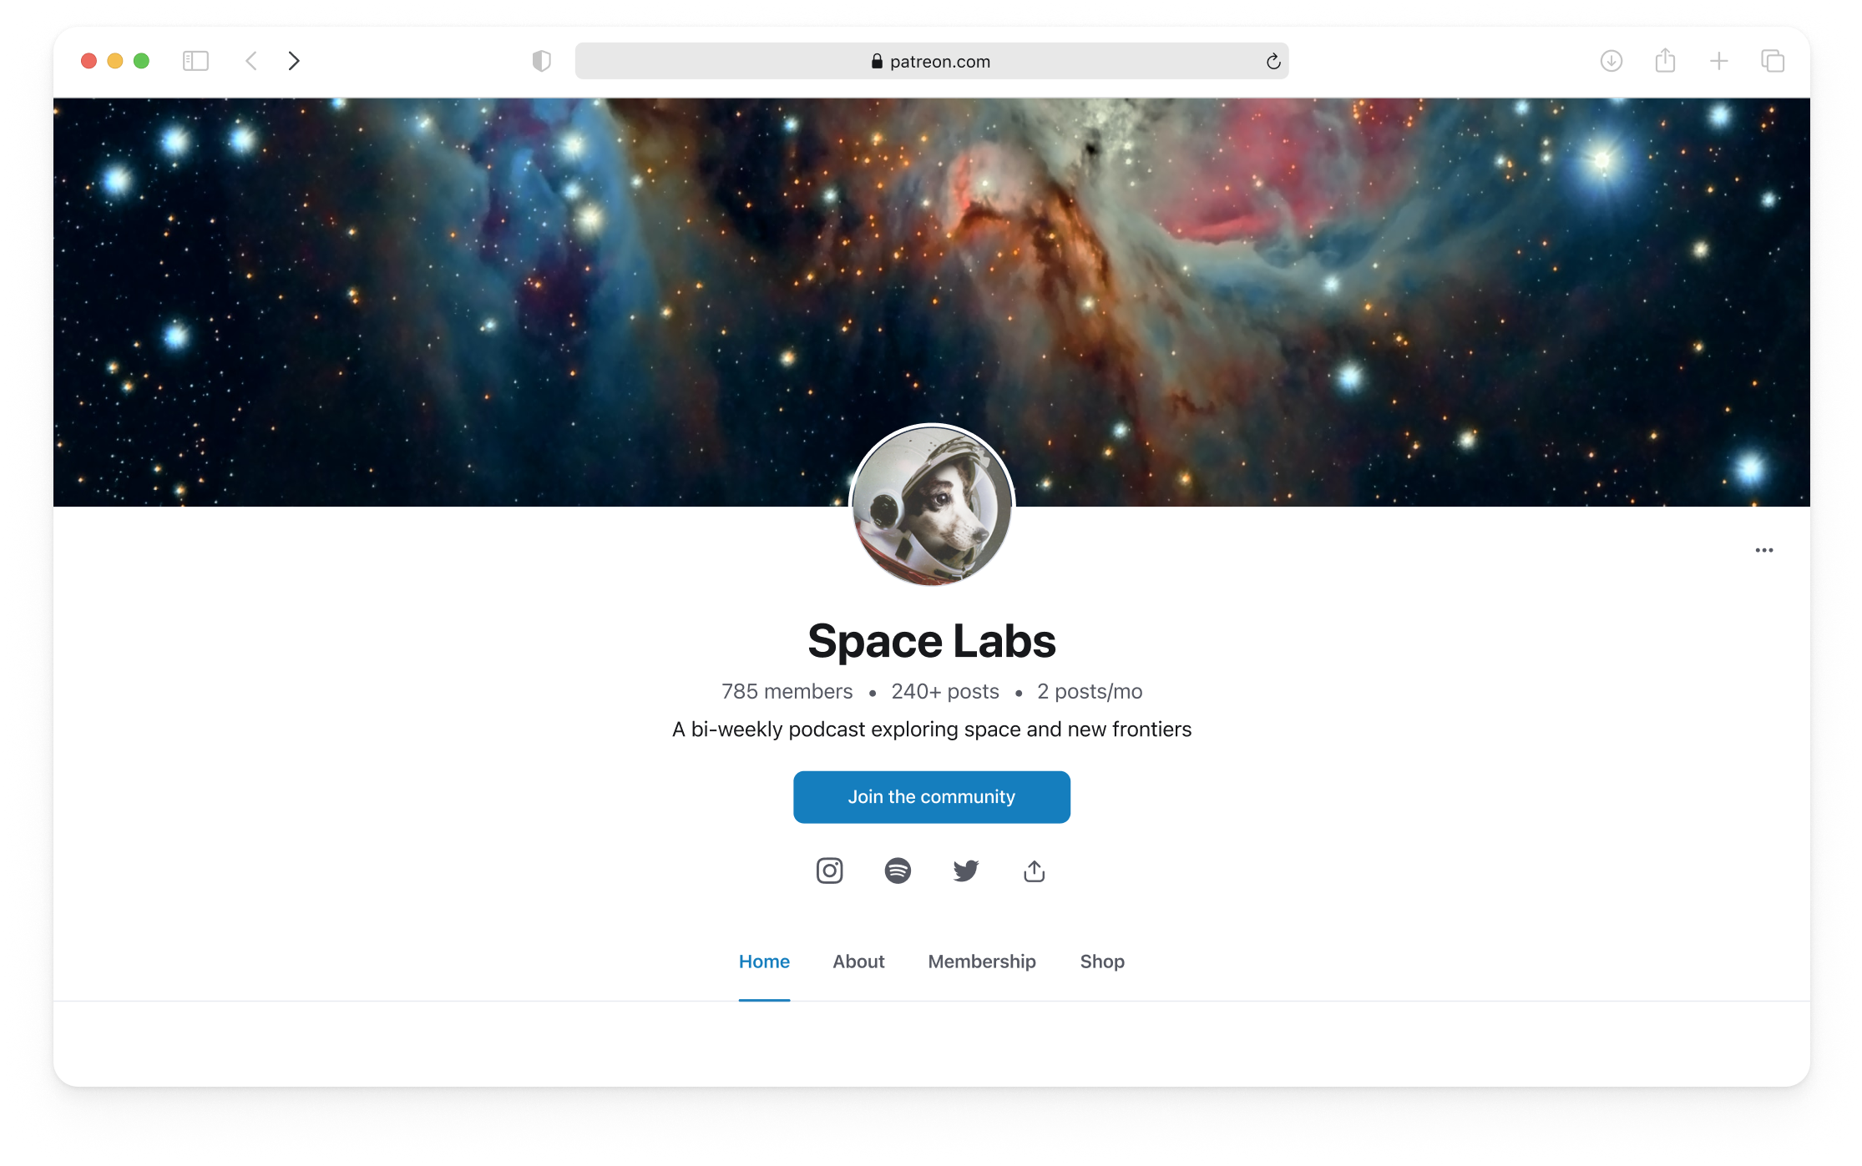Switch to the Membership tab
Image resolution: width=1862 pixels, height=1166 pixels.
tap(982, 962)
